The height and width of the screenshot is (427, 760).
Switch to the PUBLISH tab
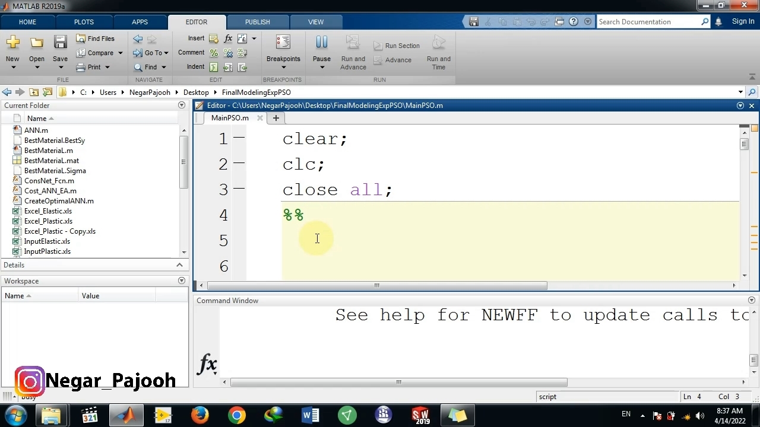point(257,22)
